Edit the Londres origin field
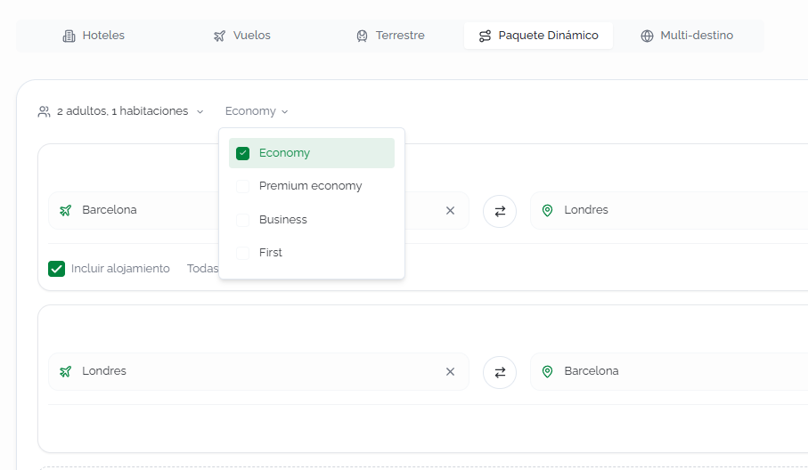808x470 pixels. 257,371
